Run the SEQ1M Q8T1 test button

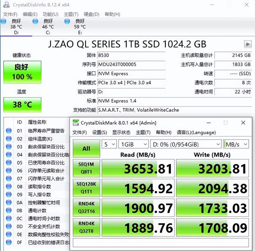point(86,169)
